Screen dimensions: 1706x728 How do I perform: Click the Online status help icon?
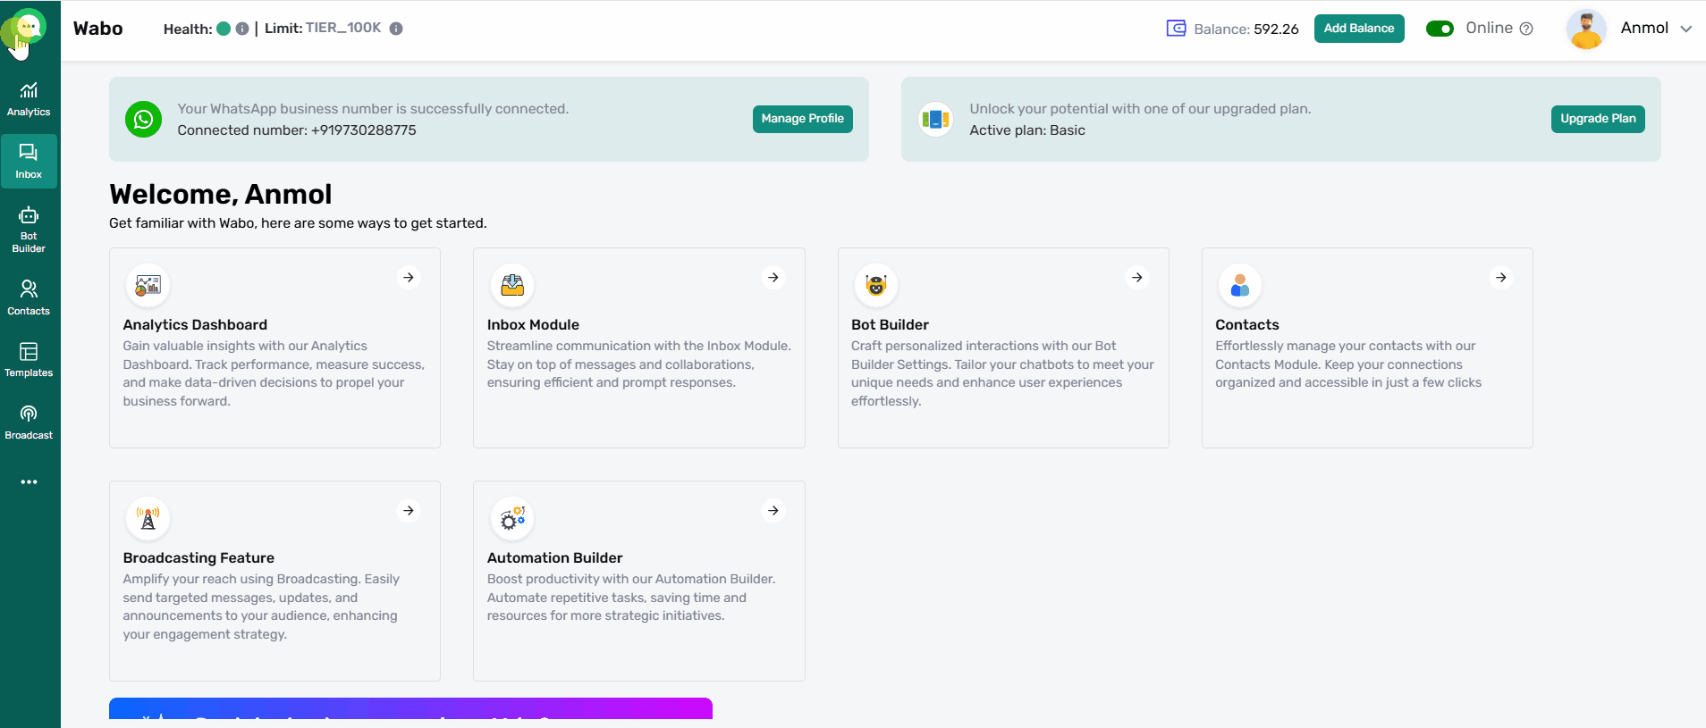1526,29
